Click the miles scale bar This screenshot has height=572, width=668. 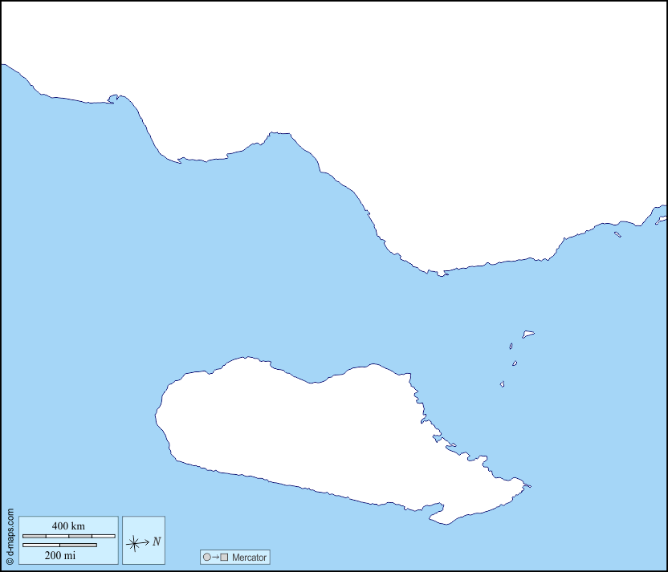pos(59,546)
